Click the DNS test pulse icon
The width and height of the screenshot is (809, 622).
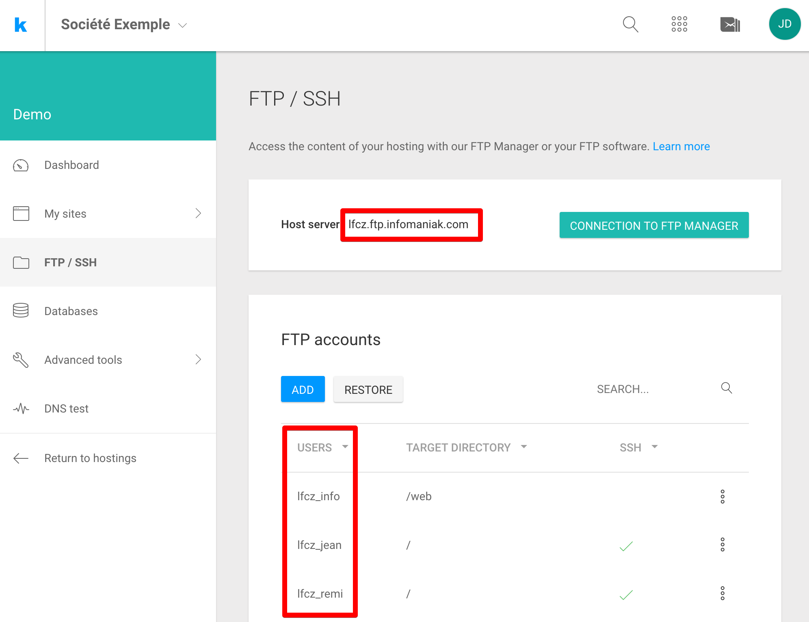coord(21,408)
